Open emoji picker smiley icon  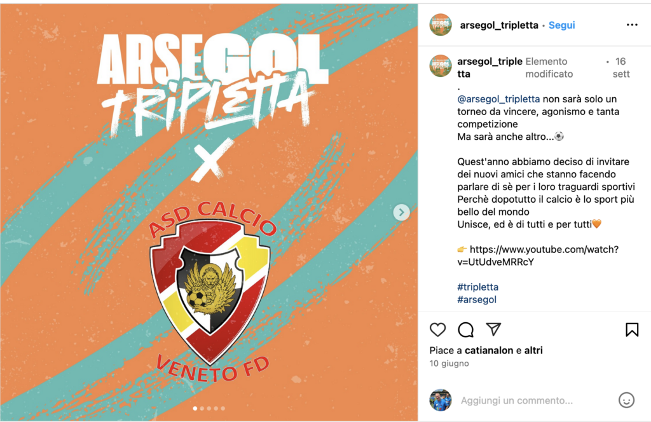point(626,400)
